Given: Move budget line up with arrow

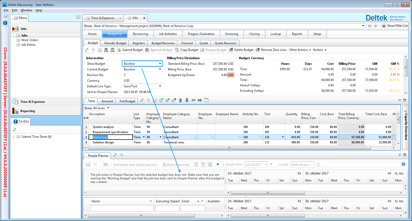Looking at the screenshot, I should pyautogui.click(x=180, y=100).
